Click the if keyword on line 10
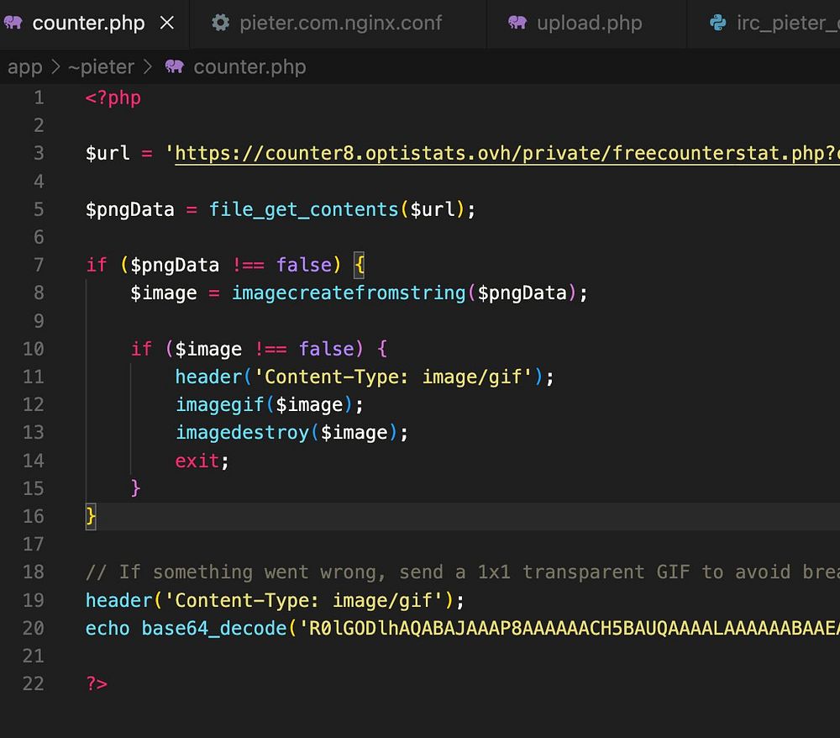 (x=141, y=349)
